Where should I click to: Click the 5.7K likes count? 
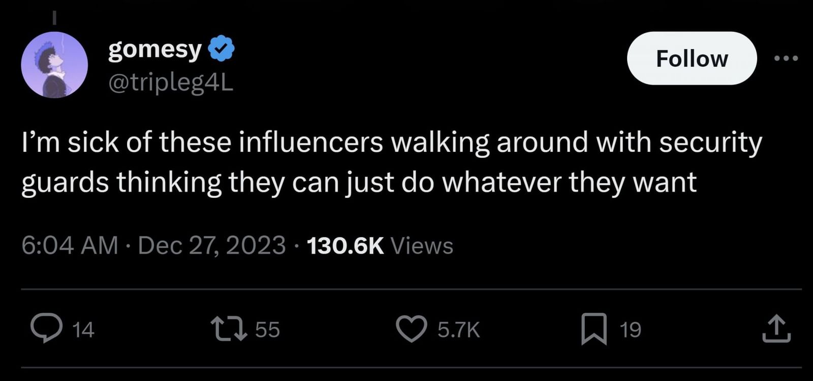(x=458, y=330)
